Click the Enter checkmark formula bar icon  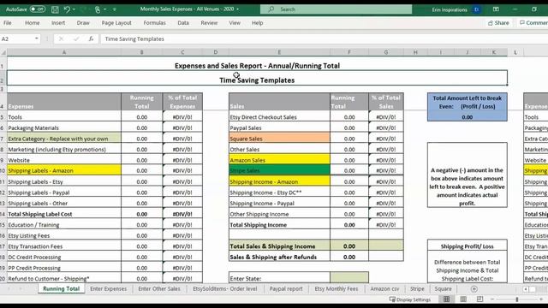[x=76, y=38]
